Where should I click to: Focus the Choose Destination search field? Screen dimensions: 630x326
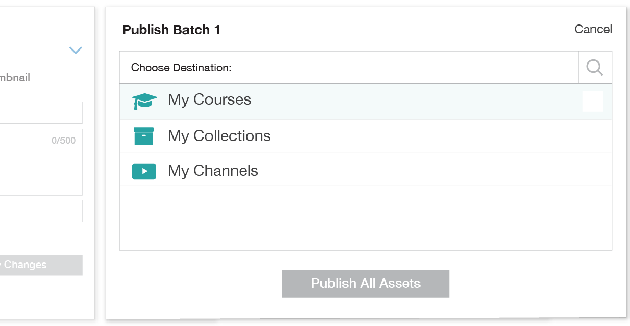[x=349, y=68]
